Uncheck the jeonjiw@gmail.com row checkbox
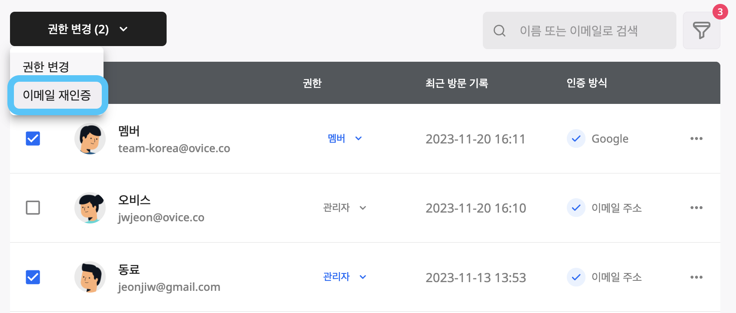 (x=33, y=277)
